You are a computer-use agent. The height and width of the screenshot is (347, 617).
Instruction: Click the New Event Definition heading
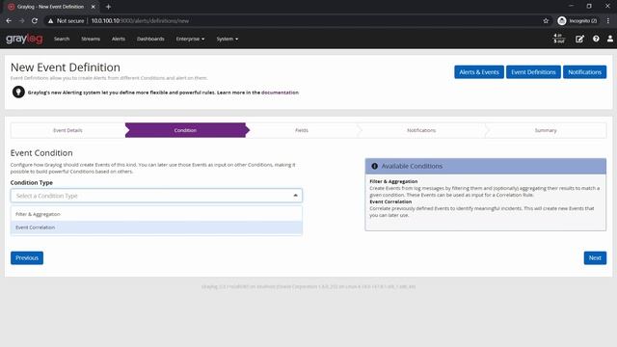[66, 67]
